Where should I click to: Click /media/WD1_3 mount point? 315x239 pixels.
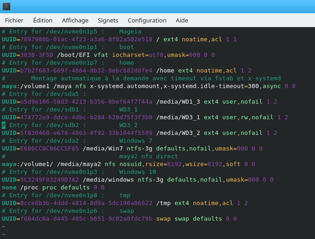[178, 102]
